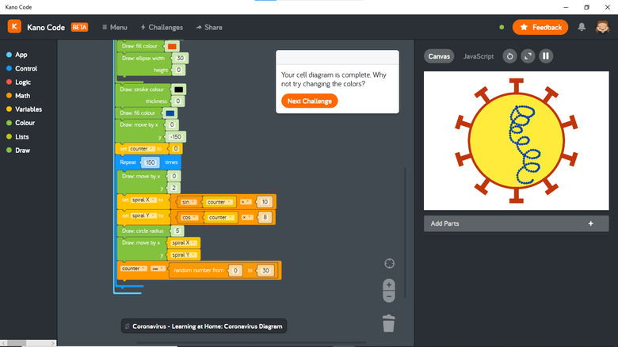Image resolution: width=618 pixels, height=347 pixels.
Task: Open the Menu in the top bar
Action: 115,27
